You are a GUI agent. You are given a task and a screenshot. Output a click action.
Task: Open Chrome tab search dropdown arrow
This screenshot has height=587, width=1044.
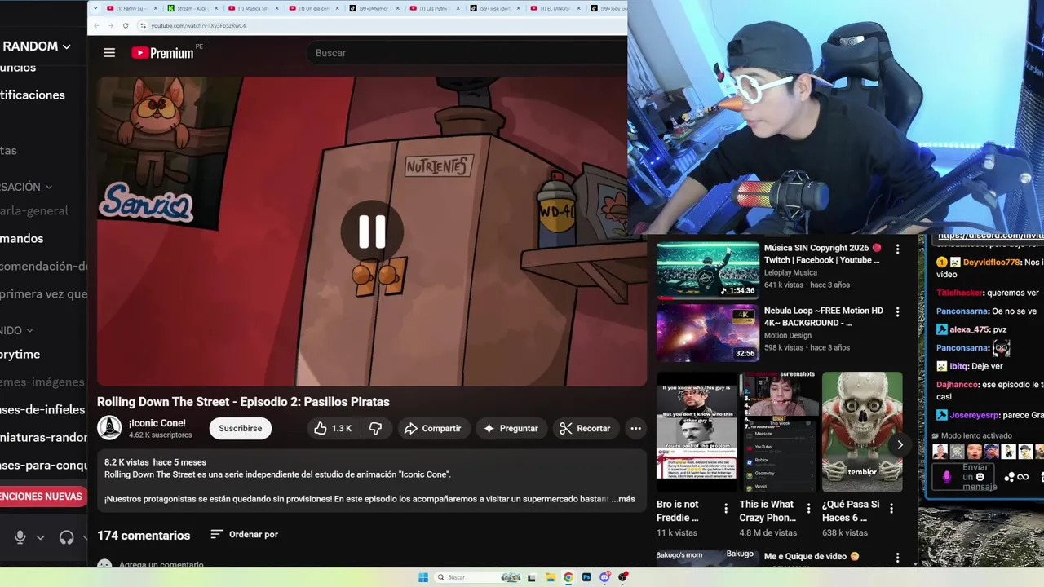coord(95,8)
